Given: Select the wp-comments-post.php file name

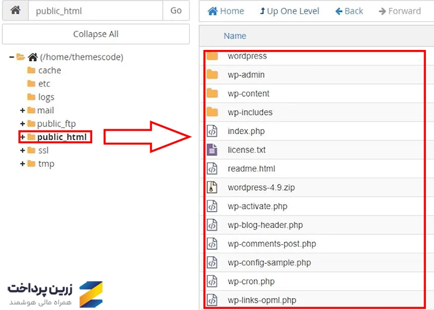Looking at the screenshot, I should [272, 244].
